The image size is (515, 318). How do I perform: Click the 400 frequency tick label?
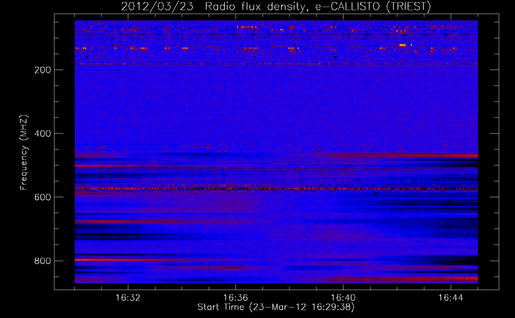[x=43, y=134]
